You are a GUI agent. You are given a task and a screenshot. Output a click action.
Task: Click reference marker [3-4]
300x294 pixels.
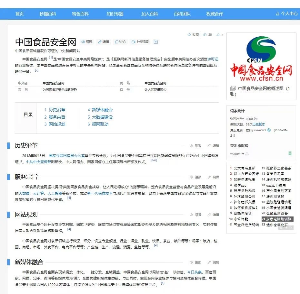tap(154, 160)
